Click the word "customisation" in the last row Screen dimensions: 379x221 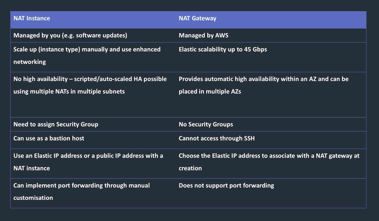coord(33,198)
